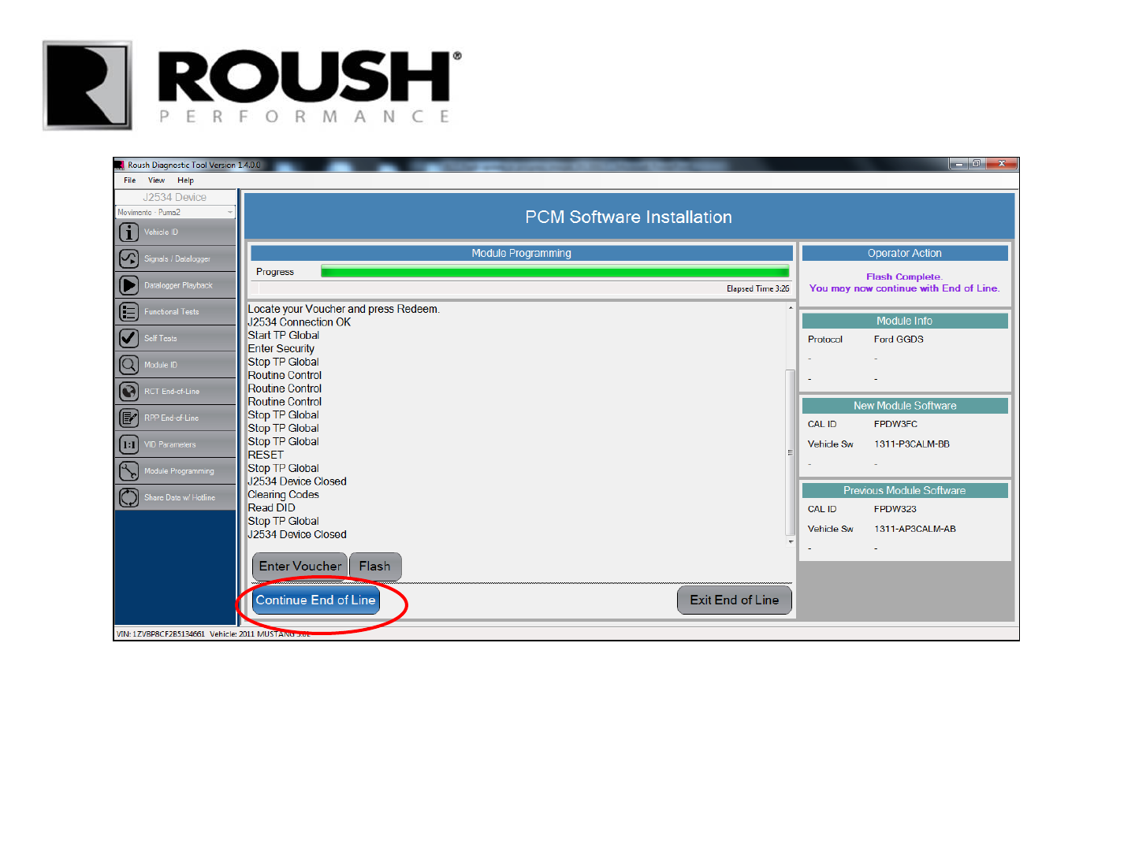Open the View menu

click(x=156, y=180)
